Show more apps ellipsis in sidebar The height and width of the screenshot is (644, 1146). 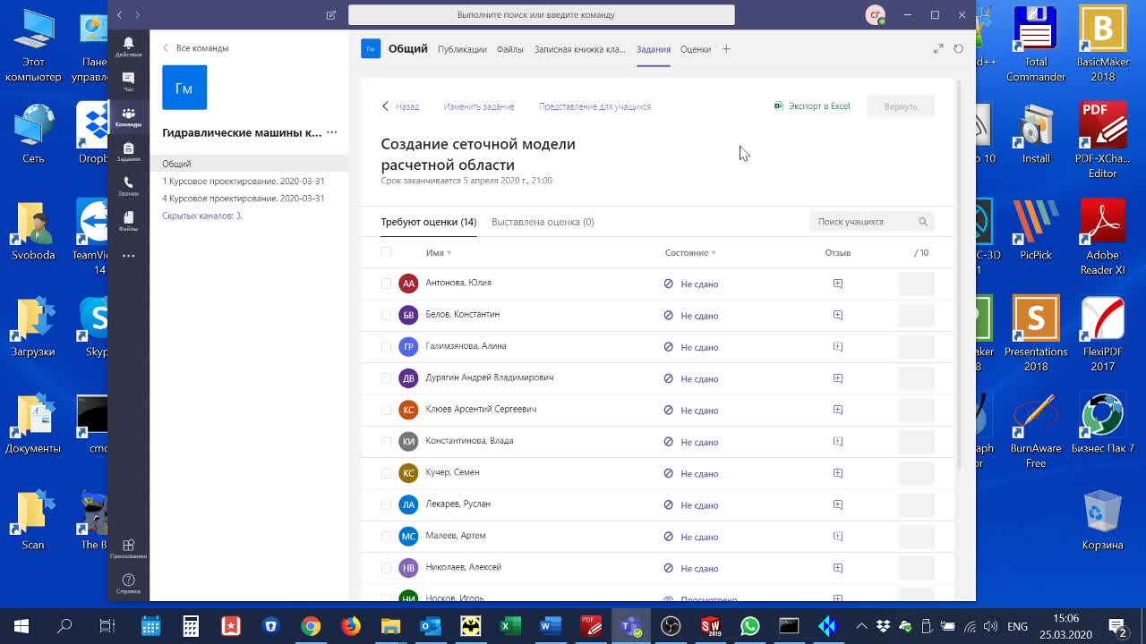[x=128, y=256]
